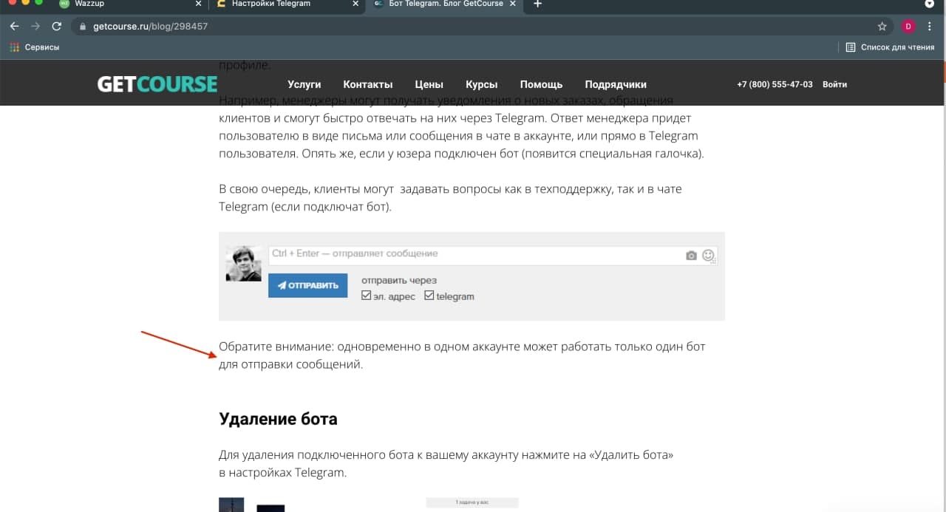The image size is (946, 512).
Task: Open the Подрядчики menu item
Action: tap(616, 84)
